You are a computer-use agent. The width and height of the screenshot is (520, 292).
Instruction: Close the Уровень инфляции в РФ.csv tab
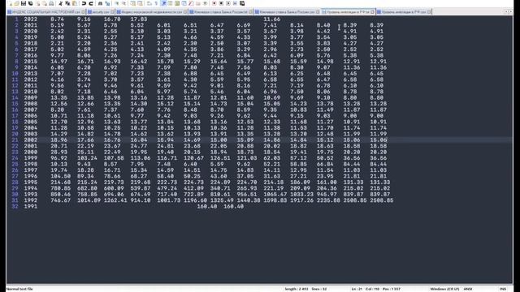429,12
